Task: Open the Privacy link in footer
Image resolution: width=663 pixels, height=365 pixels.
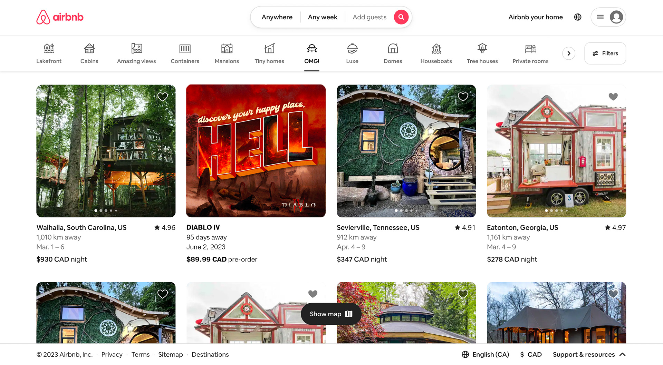Action: (112, 354)
